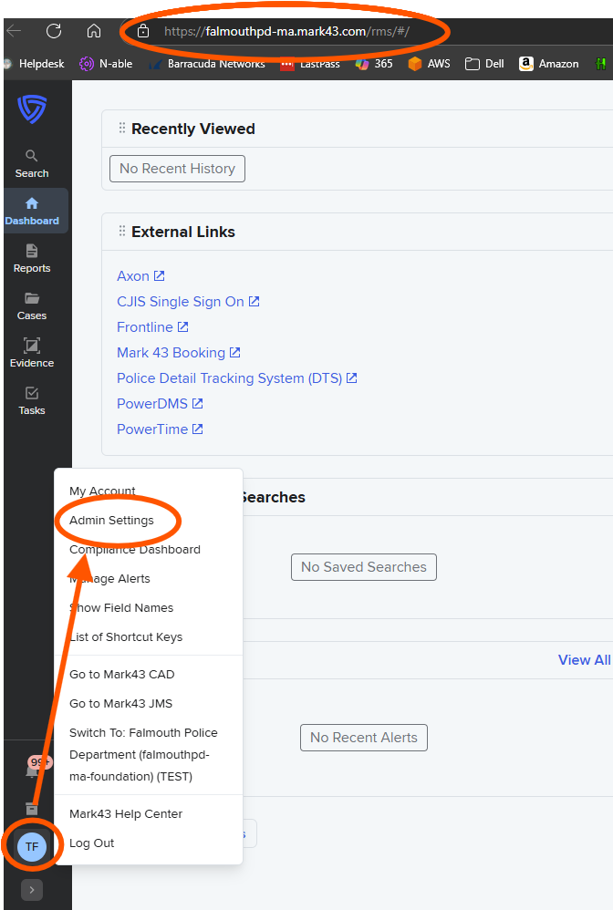Open the 365 bookmark
Image resolution: width=613 pixels, height=910 pixels.
374,64
